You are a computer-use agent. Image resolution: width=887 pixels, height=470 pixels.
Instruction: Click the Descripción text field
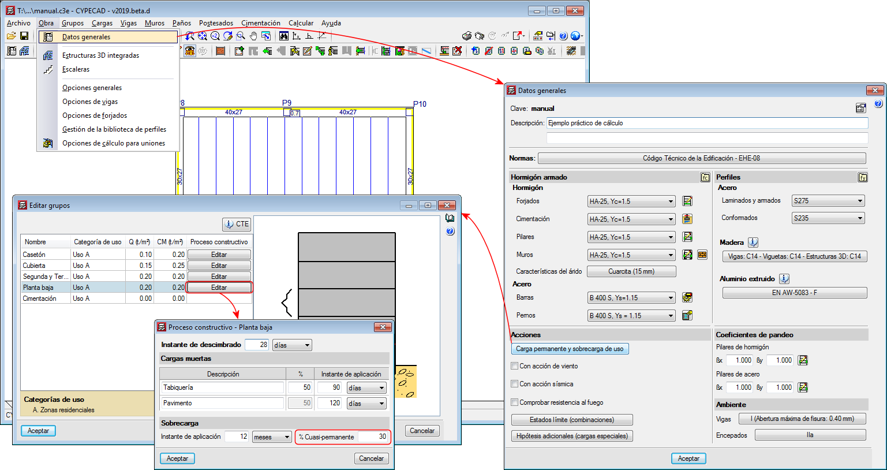pyautogui.click(x=708, y=123)
